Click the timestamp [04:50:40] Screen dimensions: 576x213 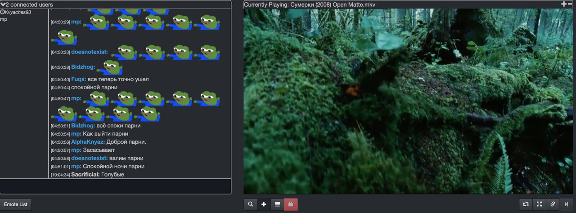[x=60, y=80]
